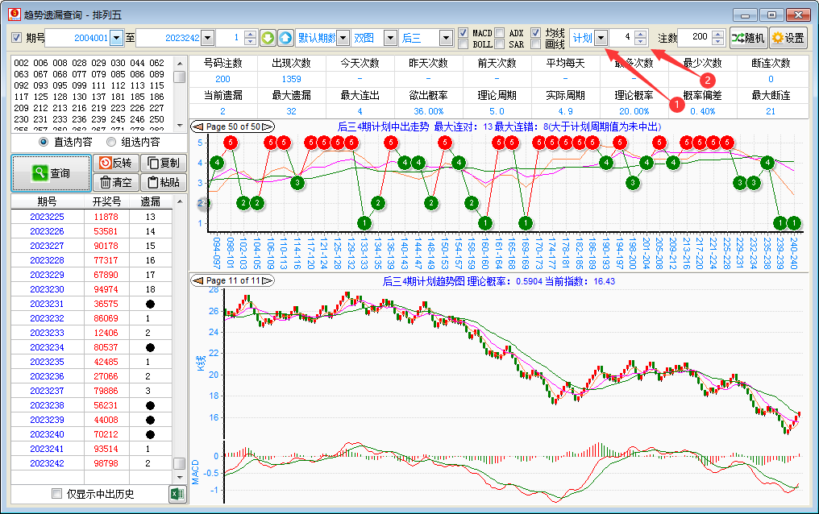Expand the 后三 position dropdown
This screenshot has width=819, height=514.
coord(445,38)
